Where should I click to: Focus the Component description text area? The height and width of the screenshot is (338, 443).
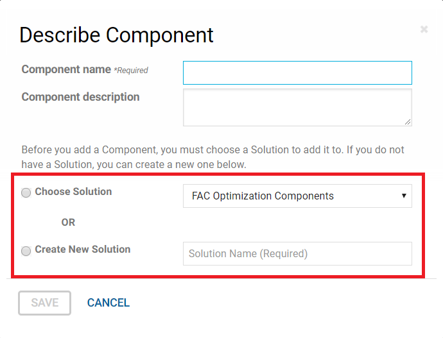pos(297,107)
